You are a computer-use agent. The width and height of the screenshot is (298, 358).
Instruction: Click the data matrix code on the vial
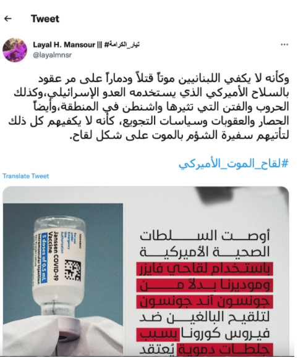tap(73, 270)
